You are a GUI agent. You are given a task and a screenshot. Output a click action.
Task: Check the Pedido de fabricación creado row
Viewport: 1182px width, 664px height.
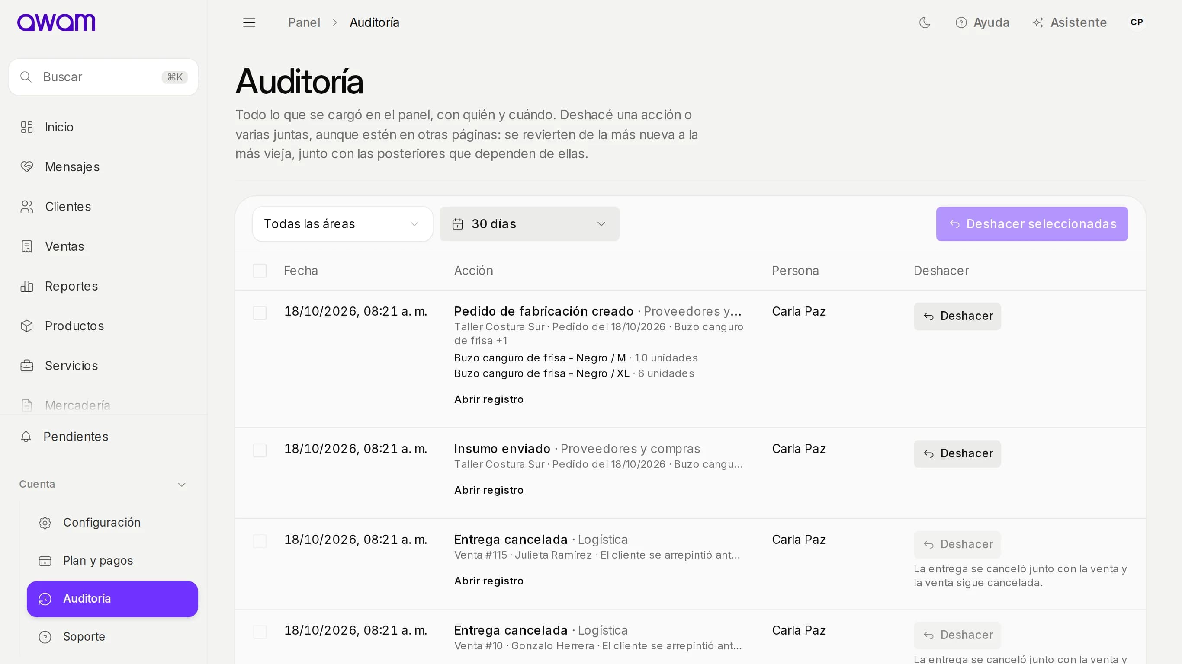click(x=260, y=313)
